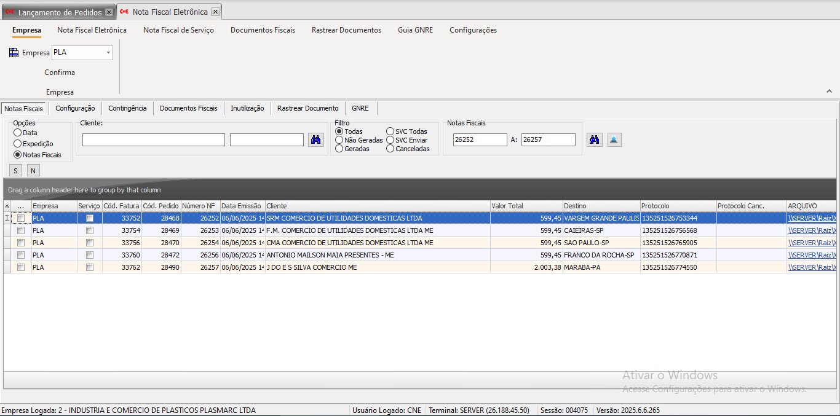
Task: Click the binoculars icon next to Notas Fiscais range
Action: point(594,140)
